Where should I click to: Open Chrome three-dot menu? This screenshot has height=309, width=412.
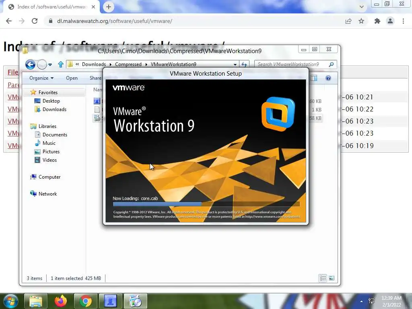coord(403,21)
